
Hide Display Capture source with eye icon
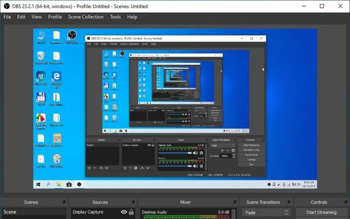pyautogui.click(x=124, y=212)
